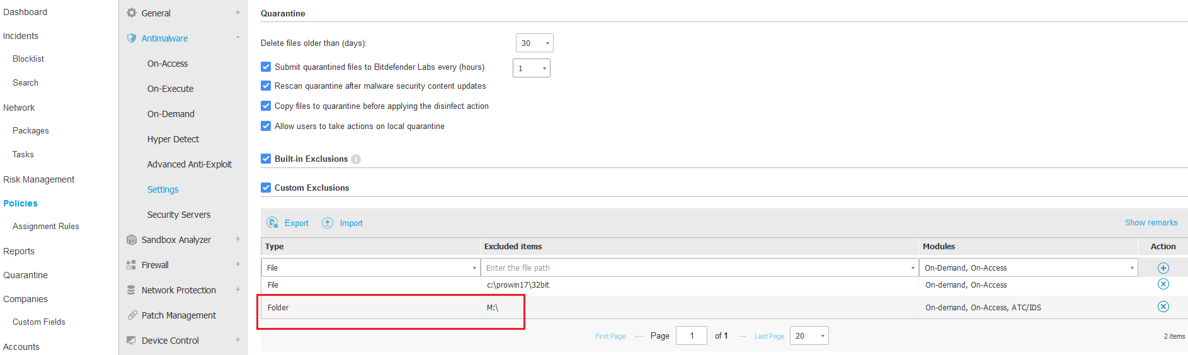Open the On-Access antimalware settings
The height and width of the screenshot is (355, 1188).
pos(168,64)
